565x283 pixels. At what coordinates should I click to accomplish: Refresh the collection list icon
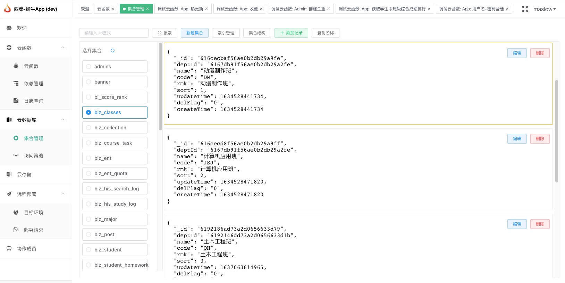(113, 51)
